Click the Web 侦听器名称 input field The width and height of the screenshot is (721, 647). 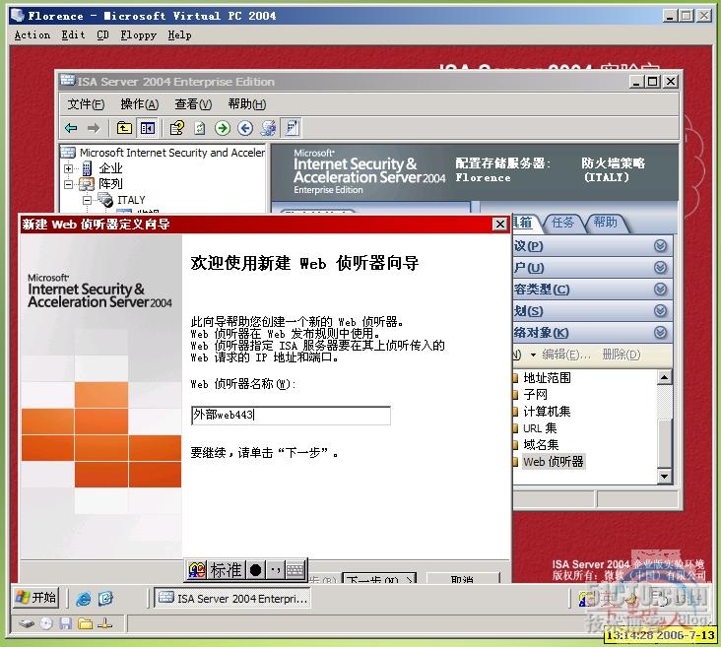point(292,416)
